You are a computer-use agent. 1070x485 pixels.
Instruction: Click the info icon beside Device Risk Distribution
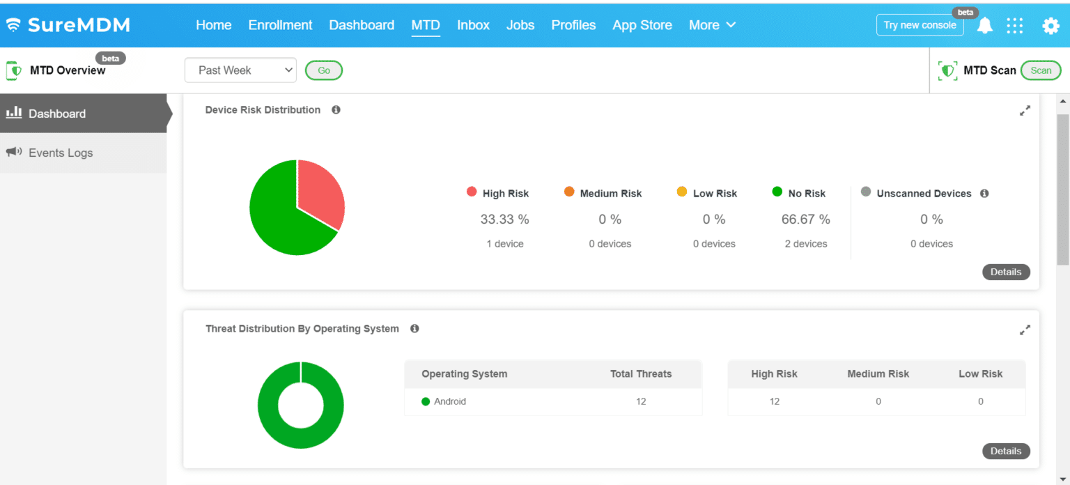pos(336,109)
